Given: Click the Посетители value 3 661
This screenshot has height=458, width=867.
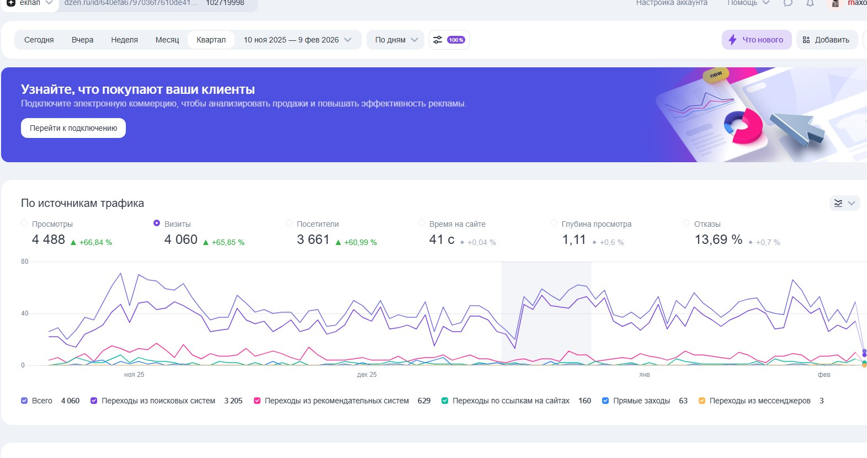Looking at the screenshot, I should click(313, 239).
